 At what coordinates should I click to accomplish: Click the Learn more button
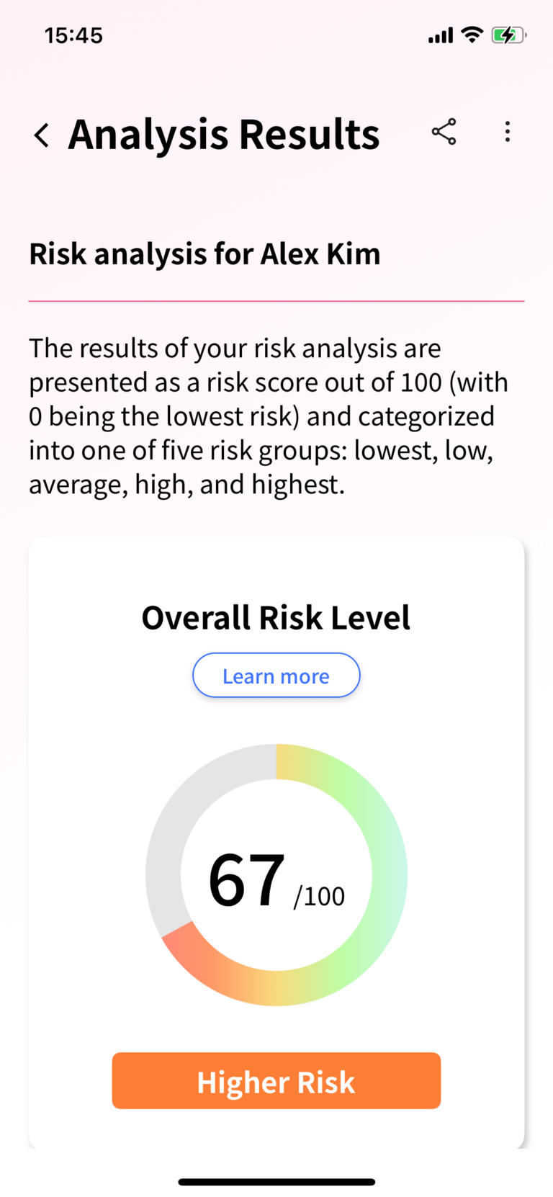click(276, 676)
